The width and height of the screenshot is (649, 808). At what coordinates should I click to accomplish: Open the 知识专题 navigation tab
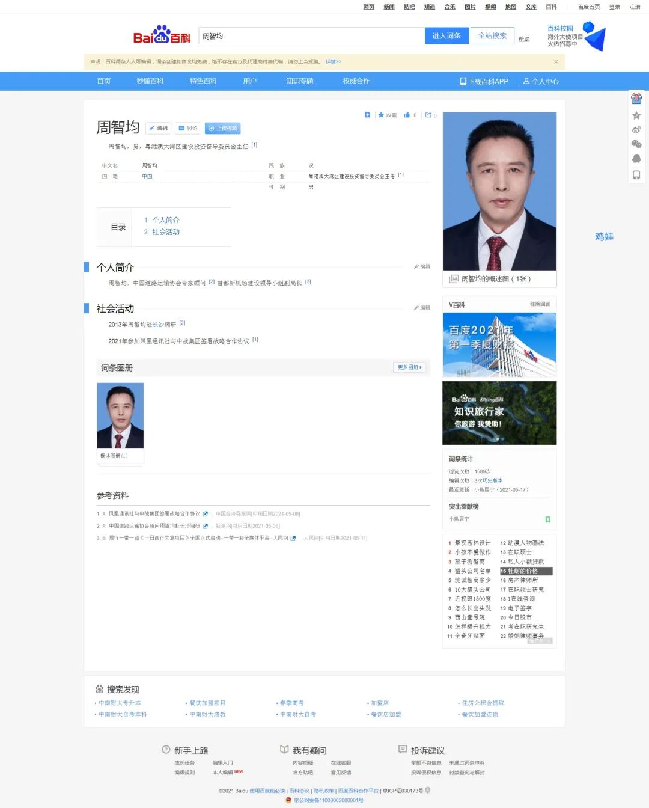(x=300, y=81)
